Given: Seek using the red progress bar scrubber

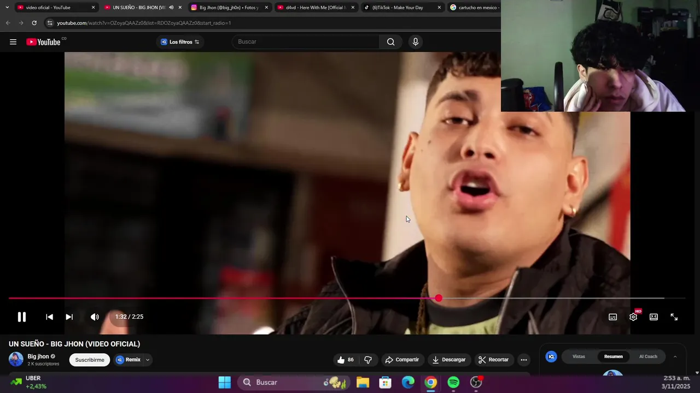Looking at the screenshot, I should coord(439,298).
